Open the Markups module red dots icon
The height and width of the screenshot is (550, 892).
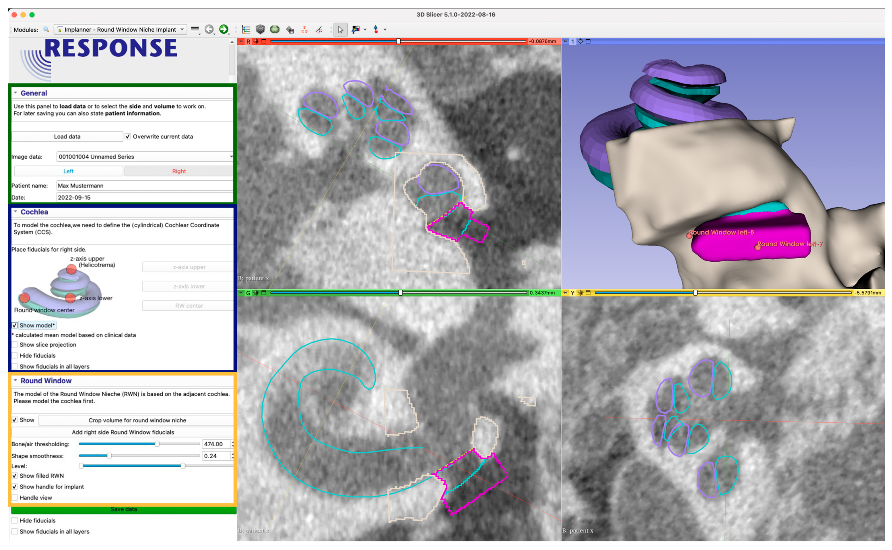click(304, 30)
